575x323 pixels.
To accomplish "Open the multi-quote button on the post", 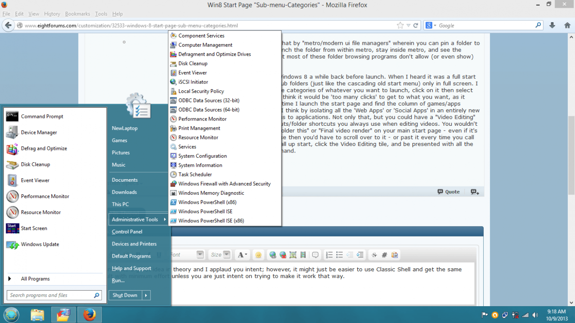I will pyautogui.click(x=475, y=192).
